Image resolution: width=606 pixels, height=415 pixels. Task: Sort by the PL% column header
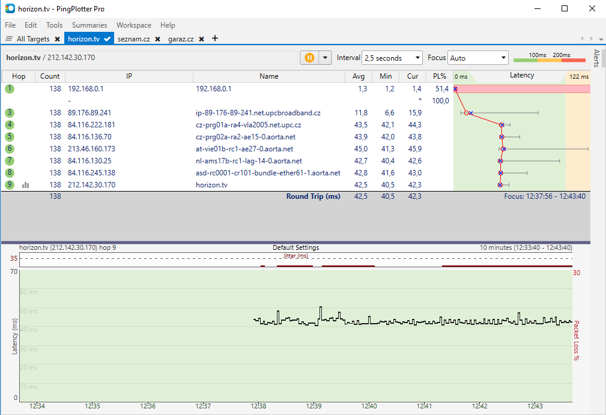pos(439,76)
